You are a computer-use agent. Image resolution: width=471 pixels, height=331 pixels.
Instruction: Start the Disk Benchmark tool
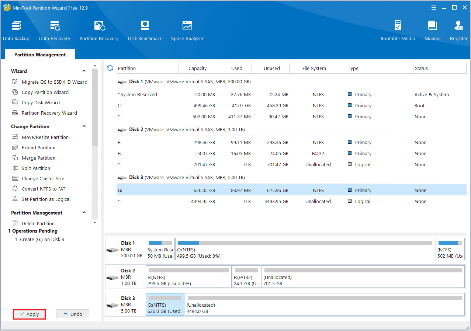[x=145, y=29]
